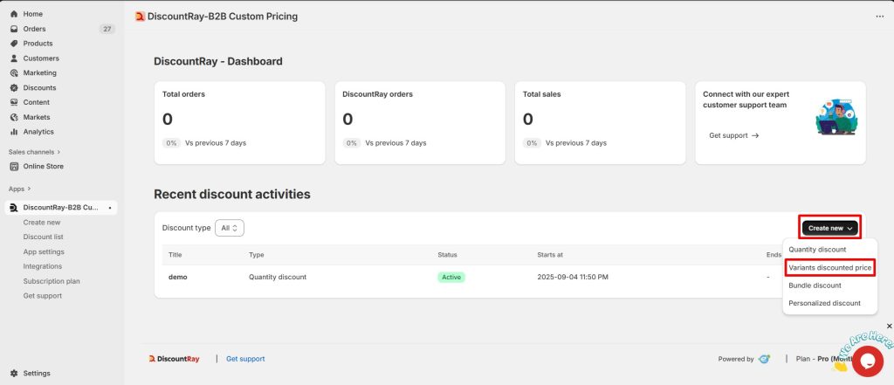Click Get support arrow link in card
Image resolution: width=894 pixels, height=385 pixels.
[x=733, y=135]
